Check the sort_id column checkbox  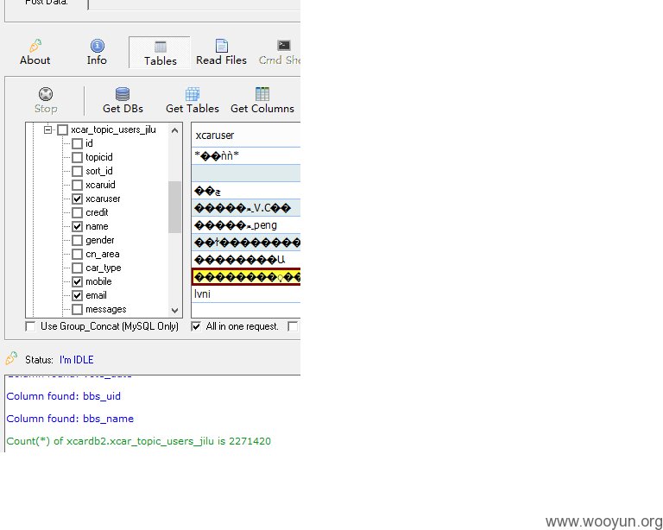tap(77, 171)
